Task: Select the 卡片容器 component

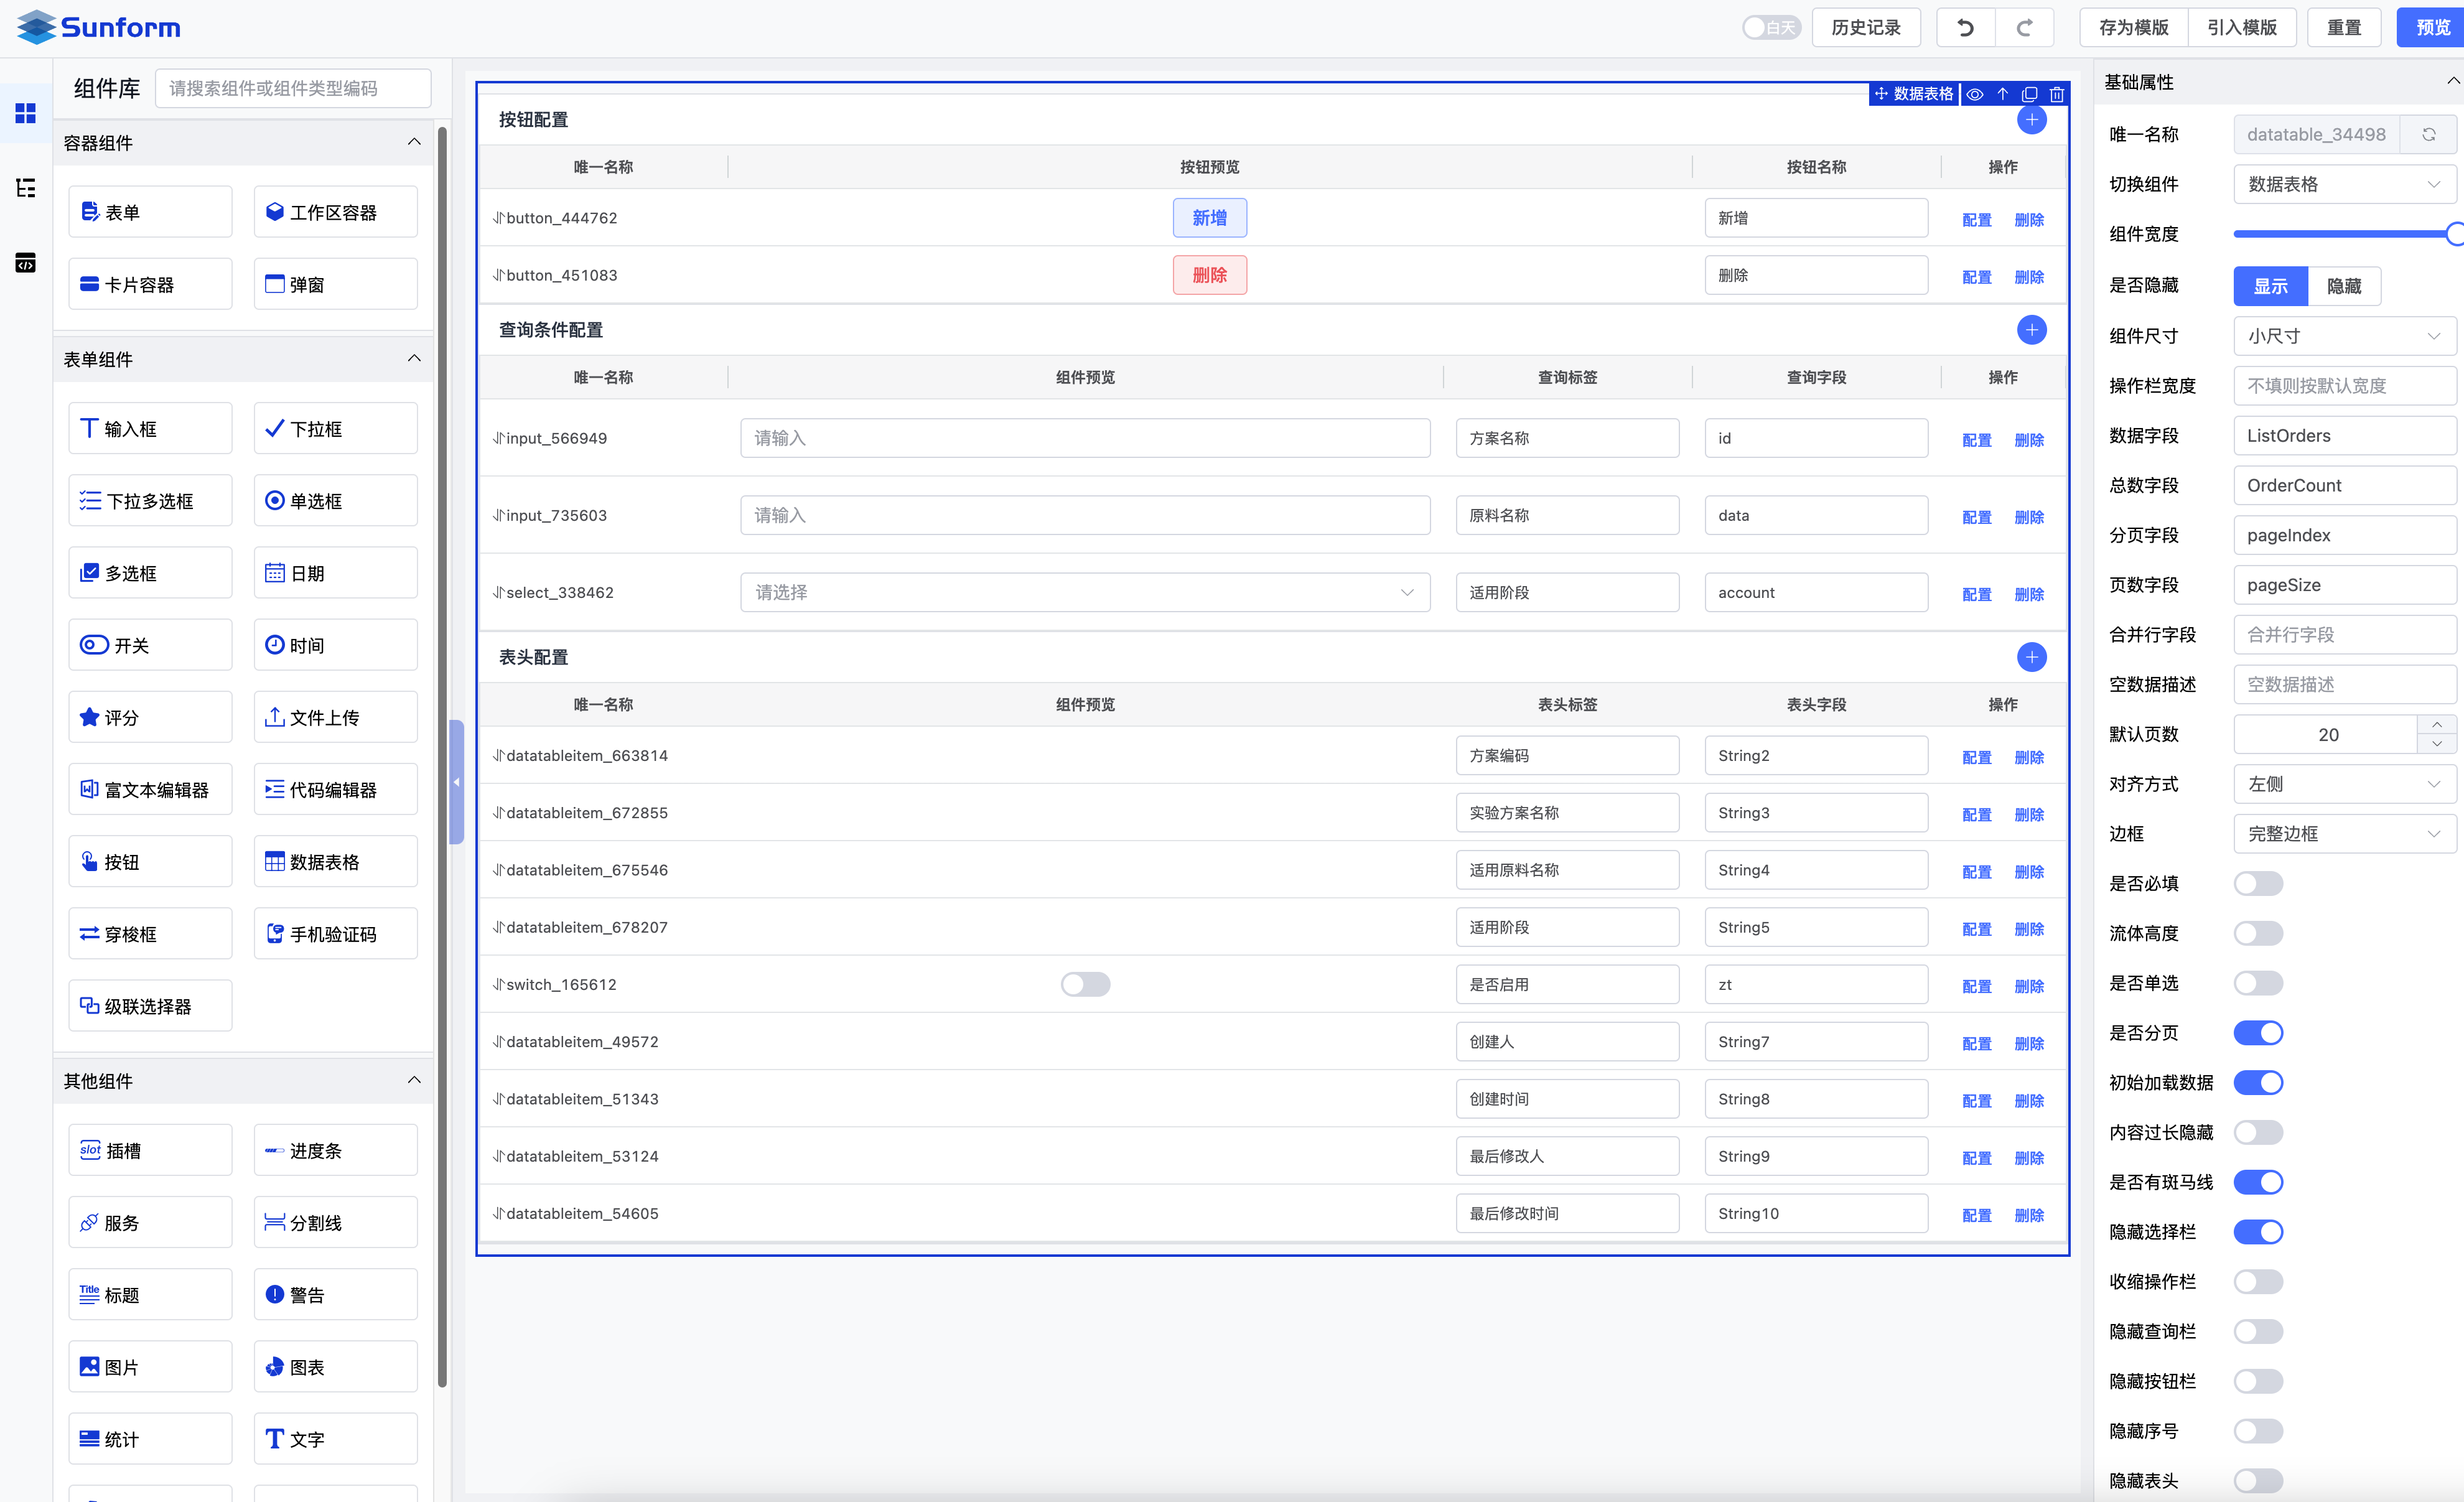Action: (150, 284)
